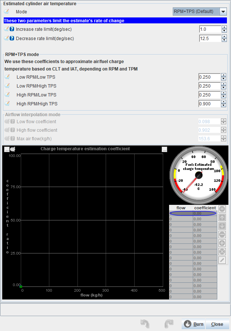Click the edit icon beside Low RPM/High TPS
The image size is (231, 331).
click(7, 86)
